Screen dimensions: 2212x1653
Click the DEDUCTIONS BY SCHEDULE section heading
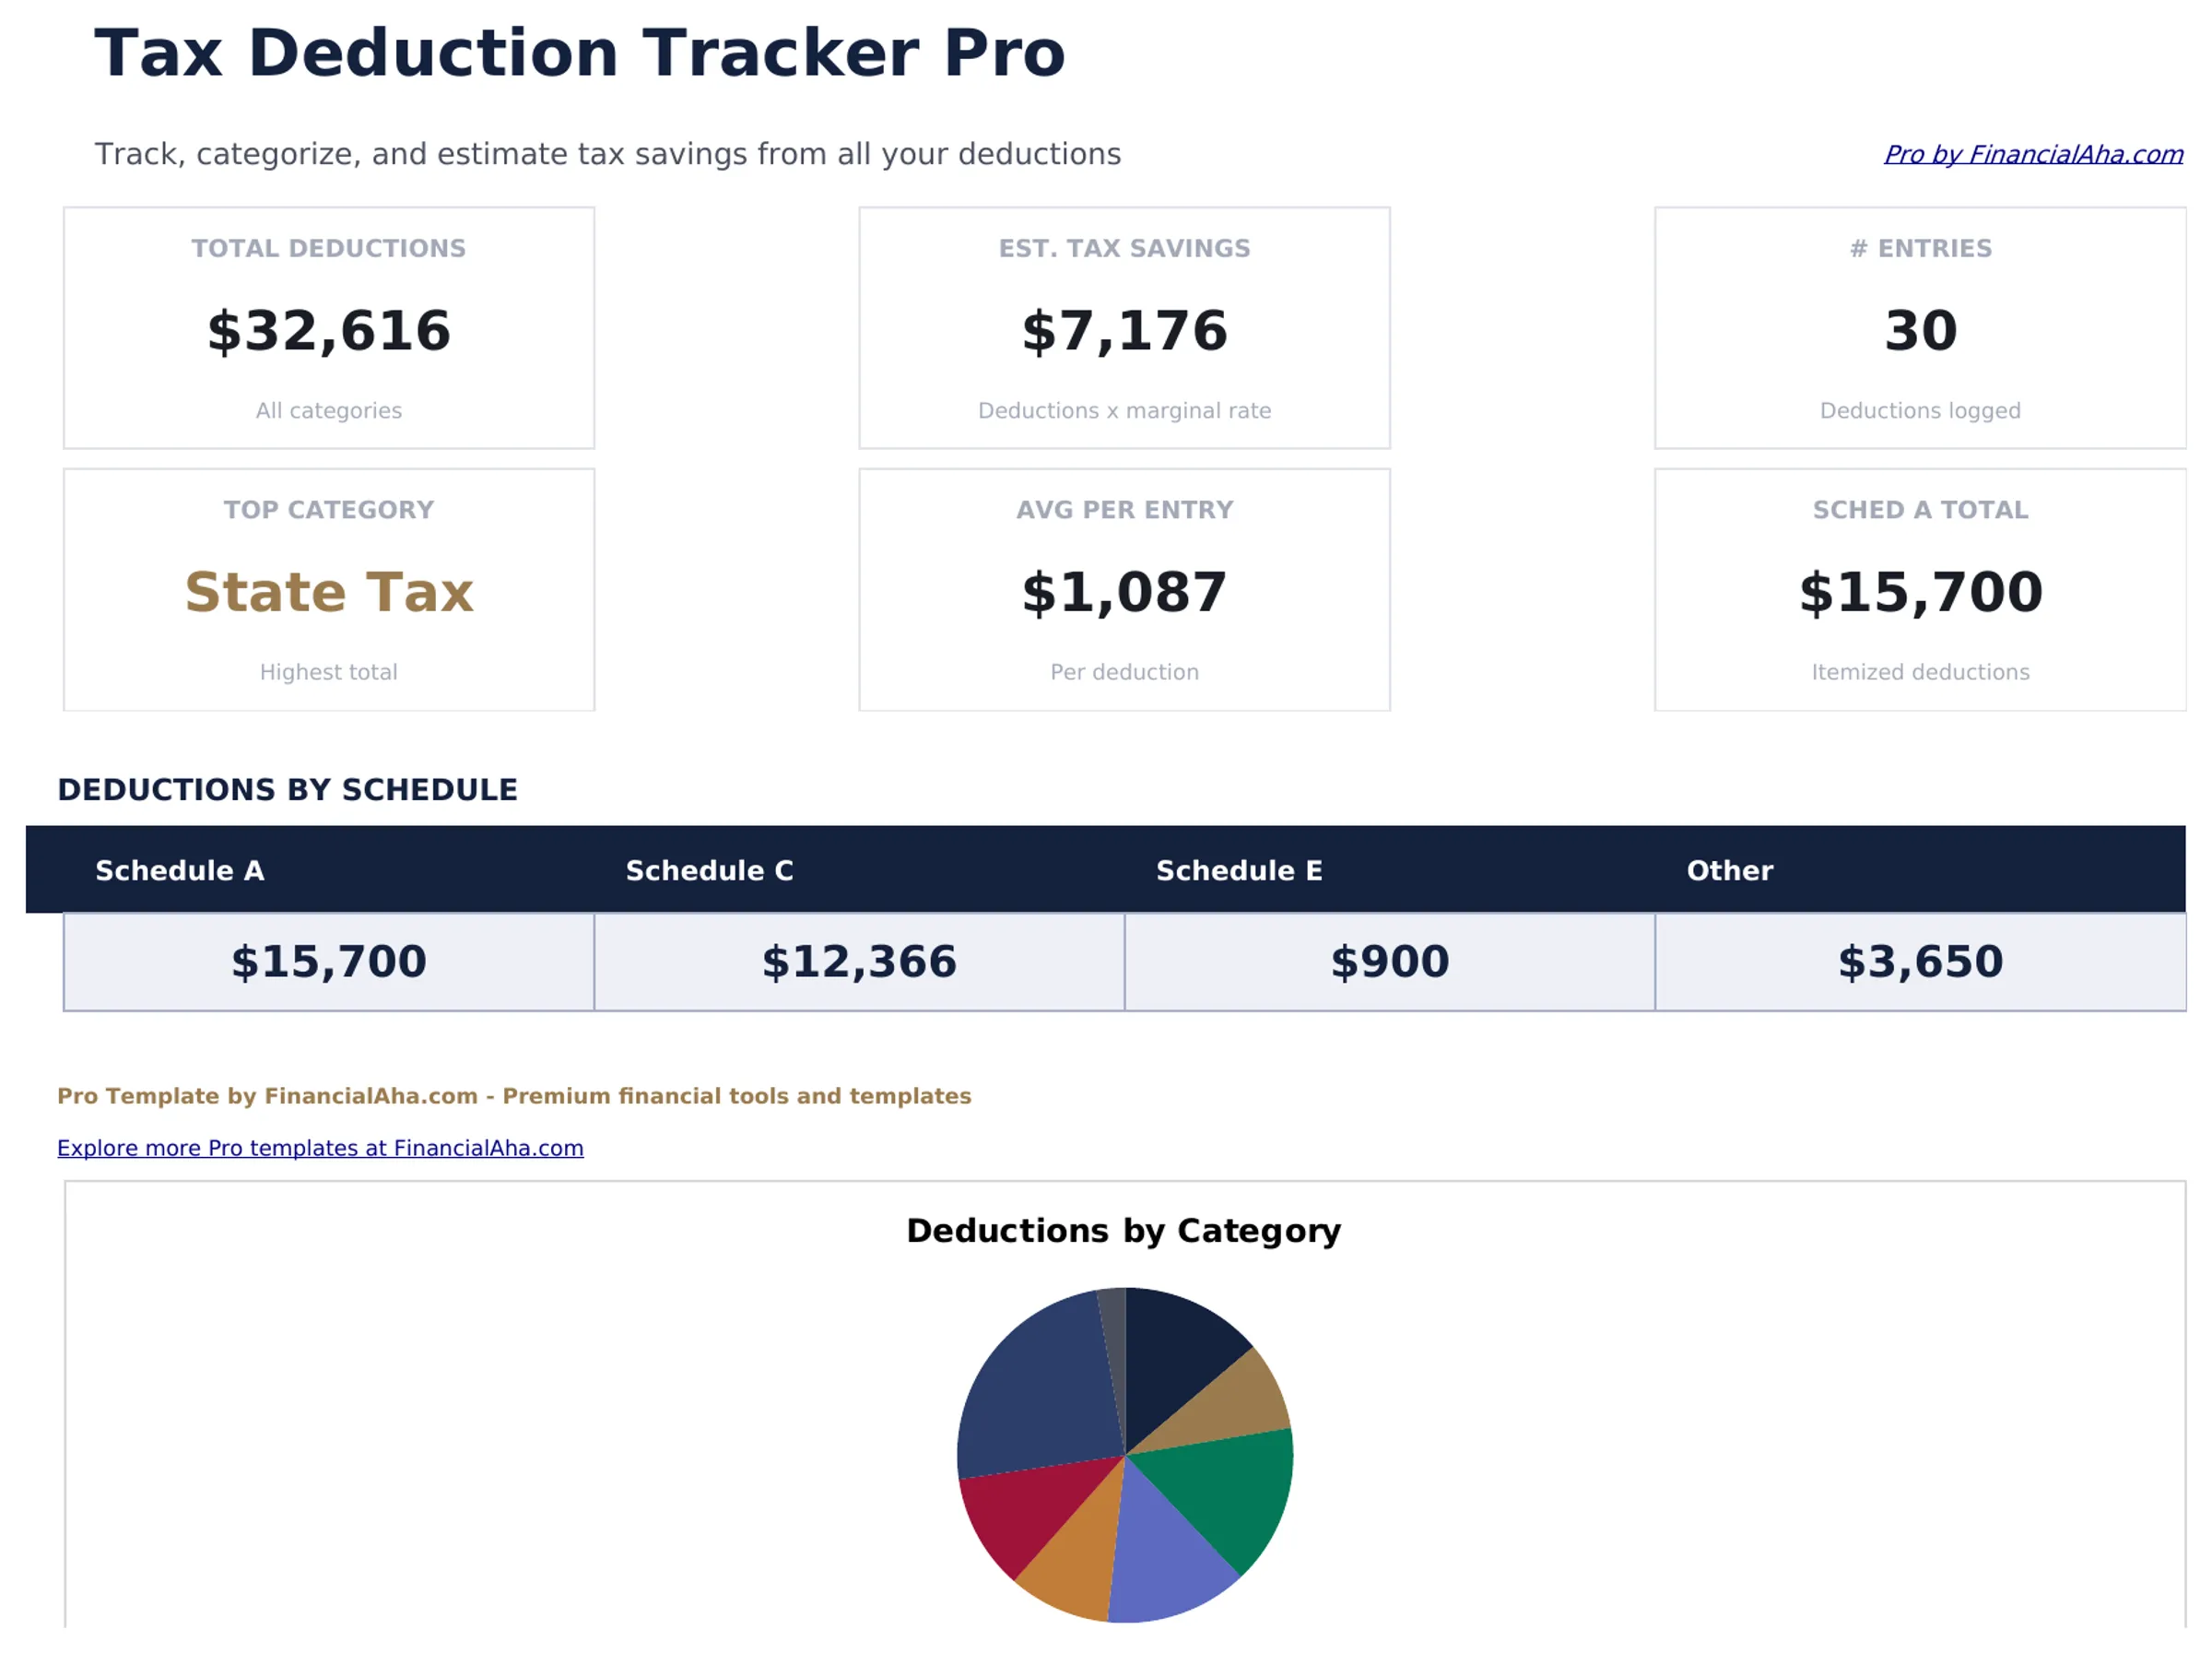pos(288,789)
